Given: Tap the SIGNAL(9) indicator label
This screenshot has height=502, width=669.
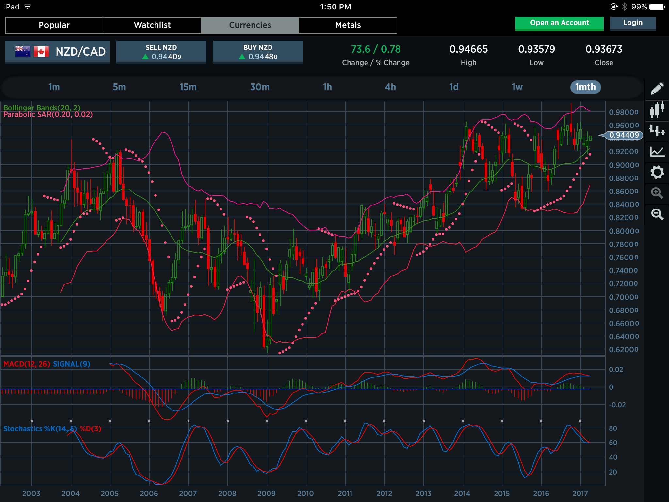Looking at the screenshot, I should tap(72, 364).
